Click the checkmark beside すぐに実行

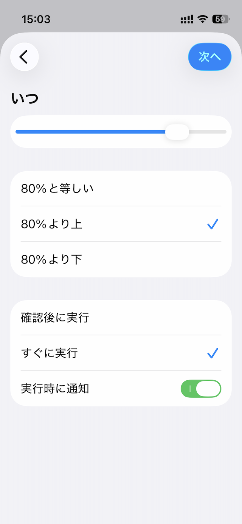click(x=213, y=353)
